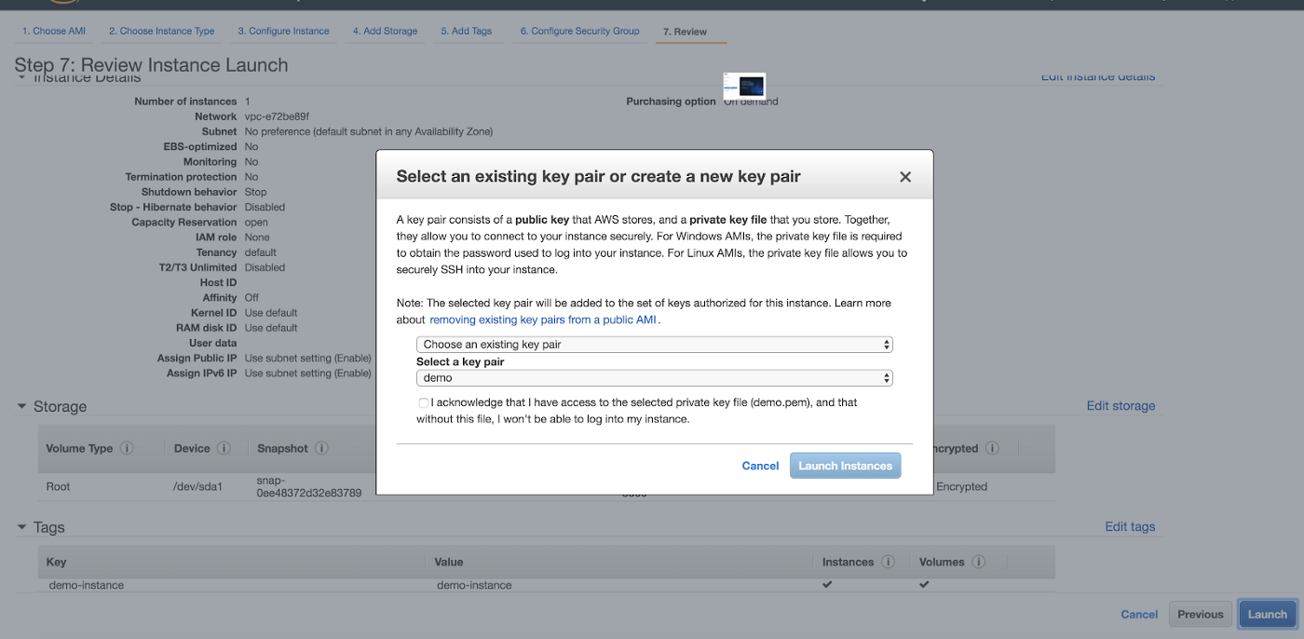1304x639 pixels.
Task: Go to 3. Configure Instance tab
Action: tap(283, 31)
